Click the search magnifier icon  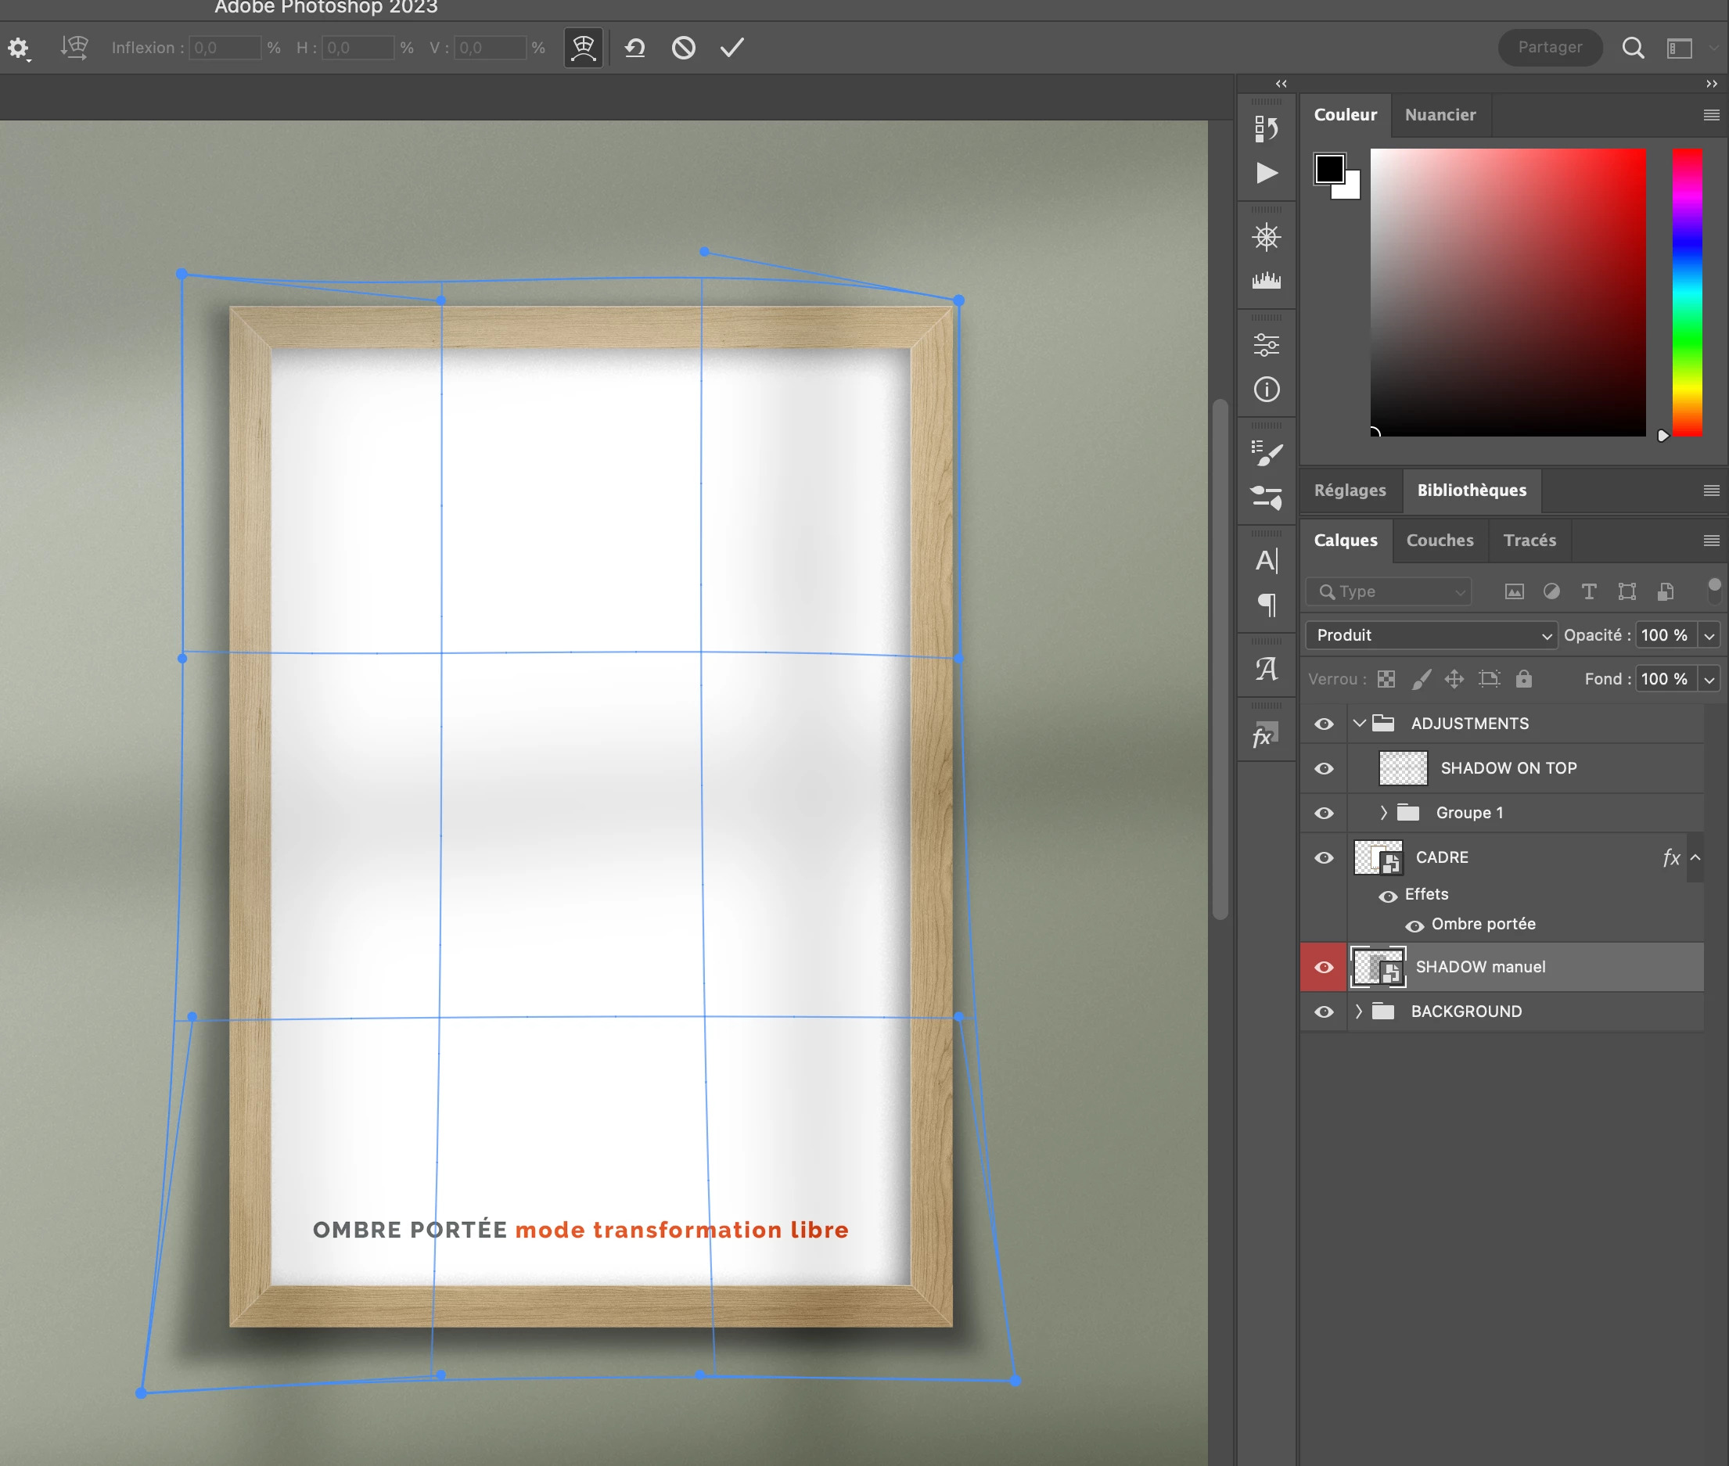(x=1633, y=48)
